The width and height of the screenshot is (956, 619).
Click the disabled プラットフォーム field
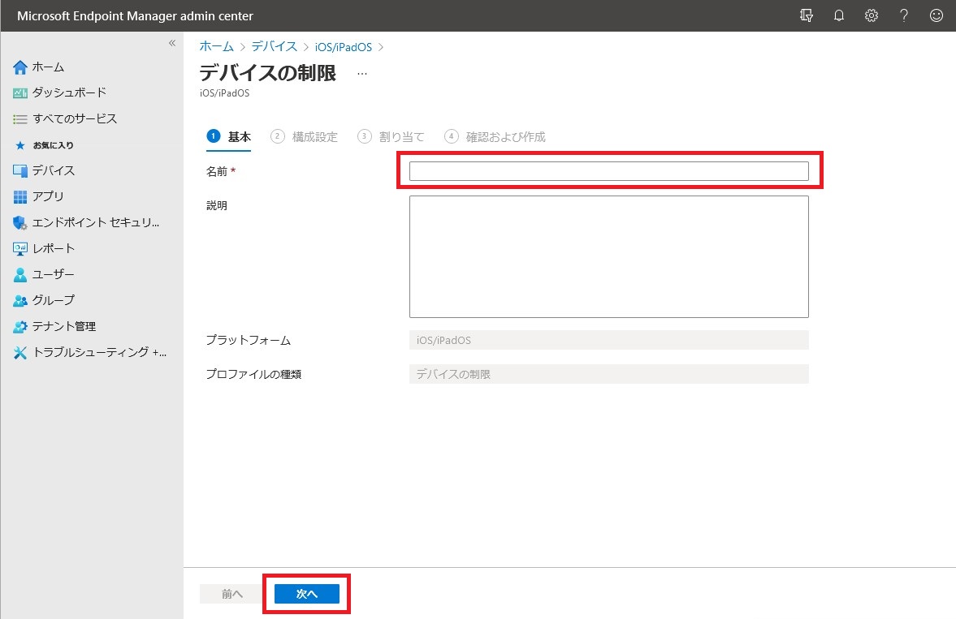(609, 340)
